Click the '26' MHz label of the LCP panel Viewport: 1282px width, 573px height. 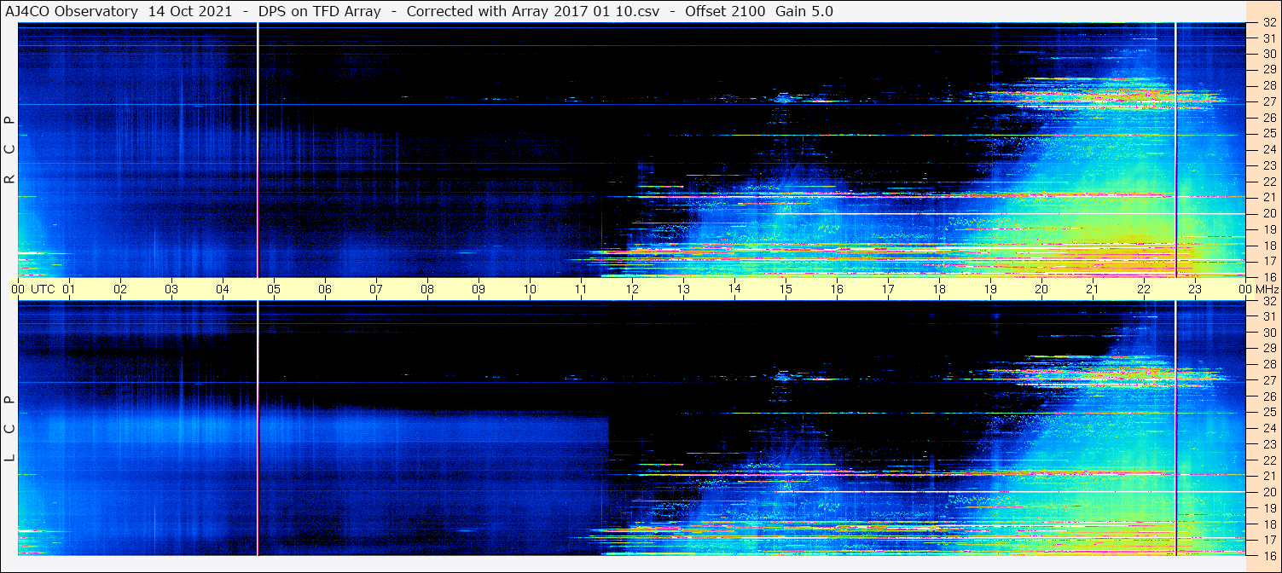coord(1268,396)
